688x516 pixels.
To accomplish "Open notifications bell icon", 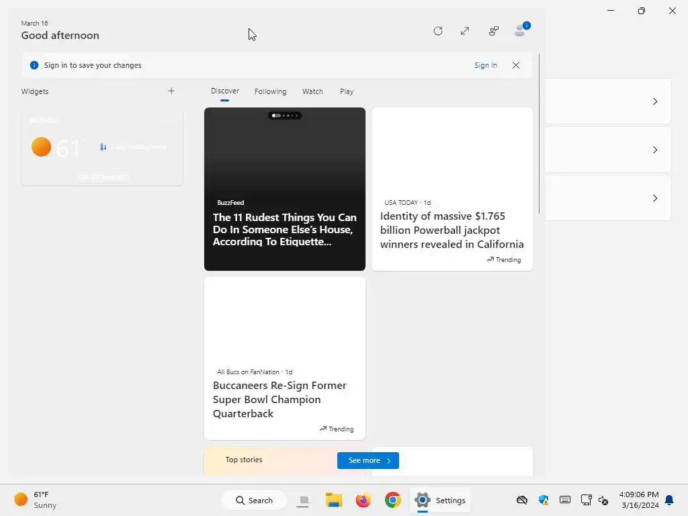I will click(669, 500).
